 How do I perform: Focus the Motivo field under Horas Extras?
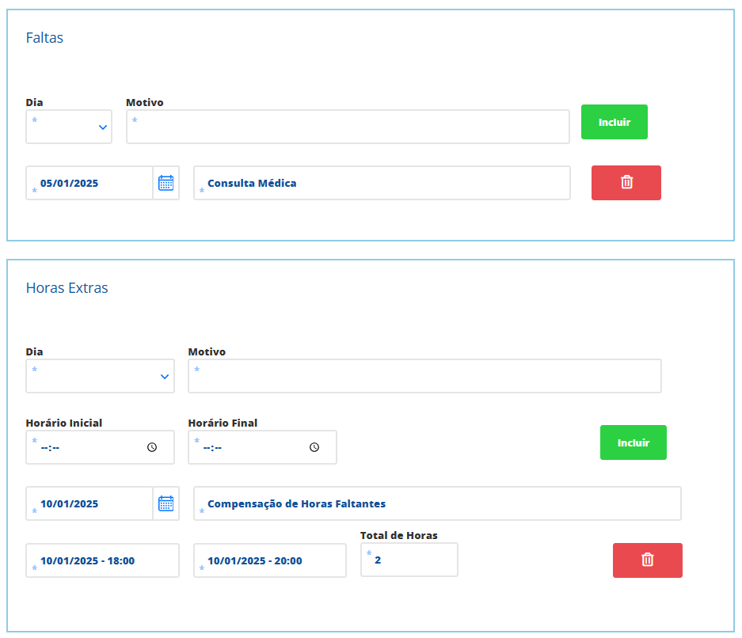click(424, 376)
